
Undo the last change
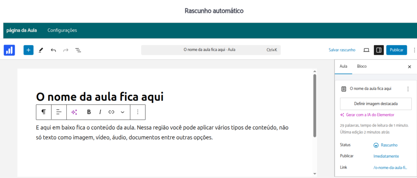tap(53, 50)
